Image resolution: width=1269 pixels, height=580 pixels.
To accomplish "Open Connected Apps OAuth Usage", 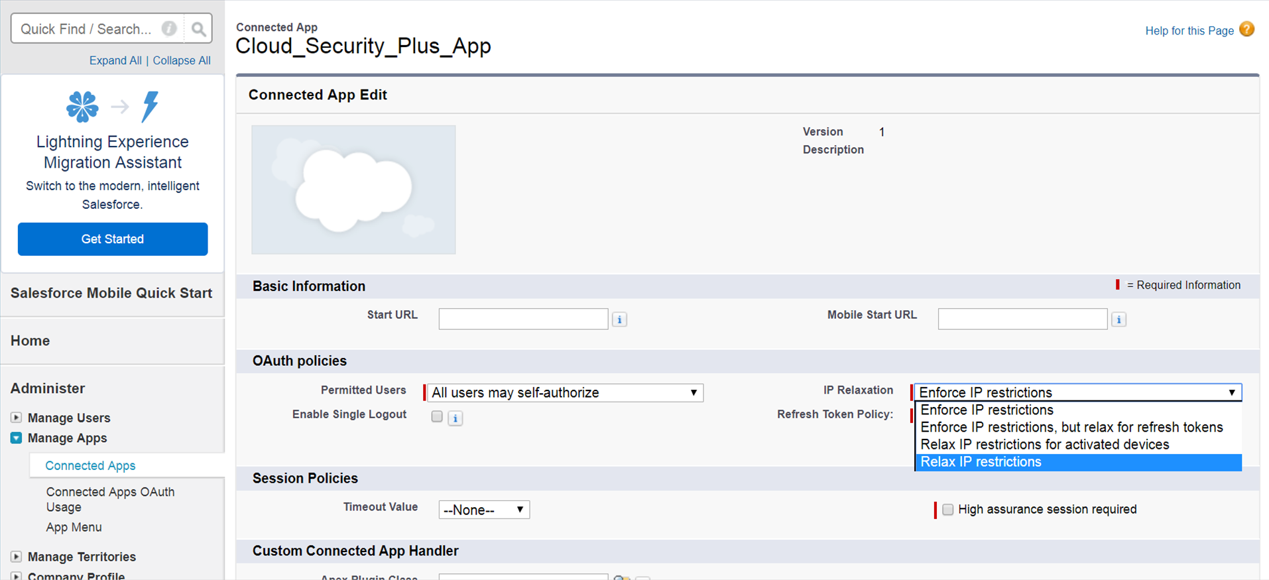I will point(111,499).
